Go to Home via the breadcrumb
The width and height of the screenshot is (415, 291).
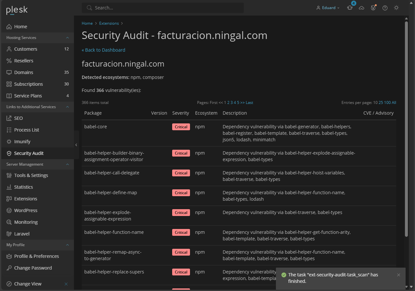[x=87, y=23]
